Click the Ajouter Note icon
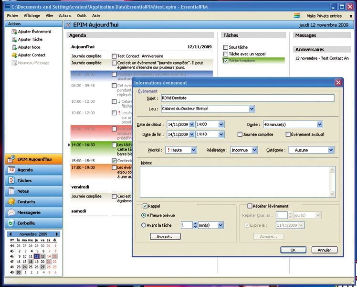Screen dimensions: 357x287 (14, 47)
